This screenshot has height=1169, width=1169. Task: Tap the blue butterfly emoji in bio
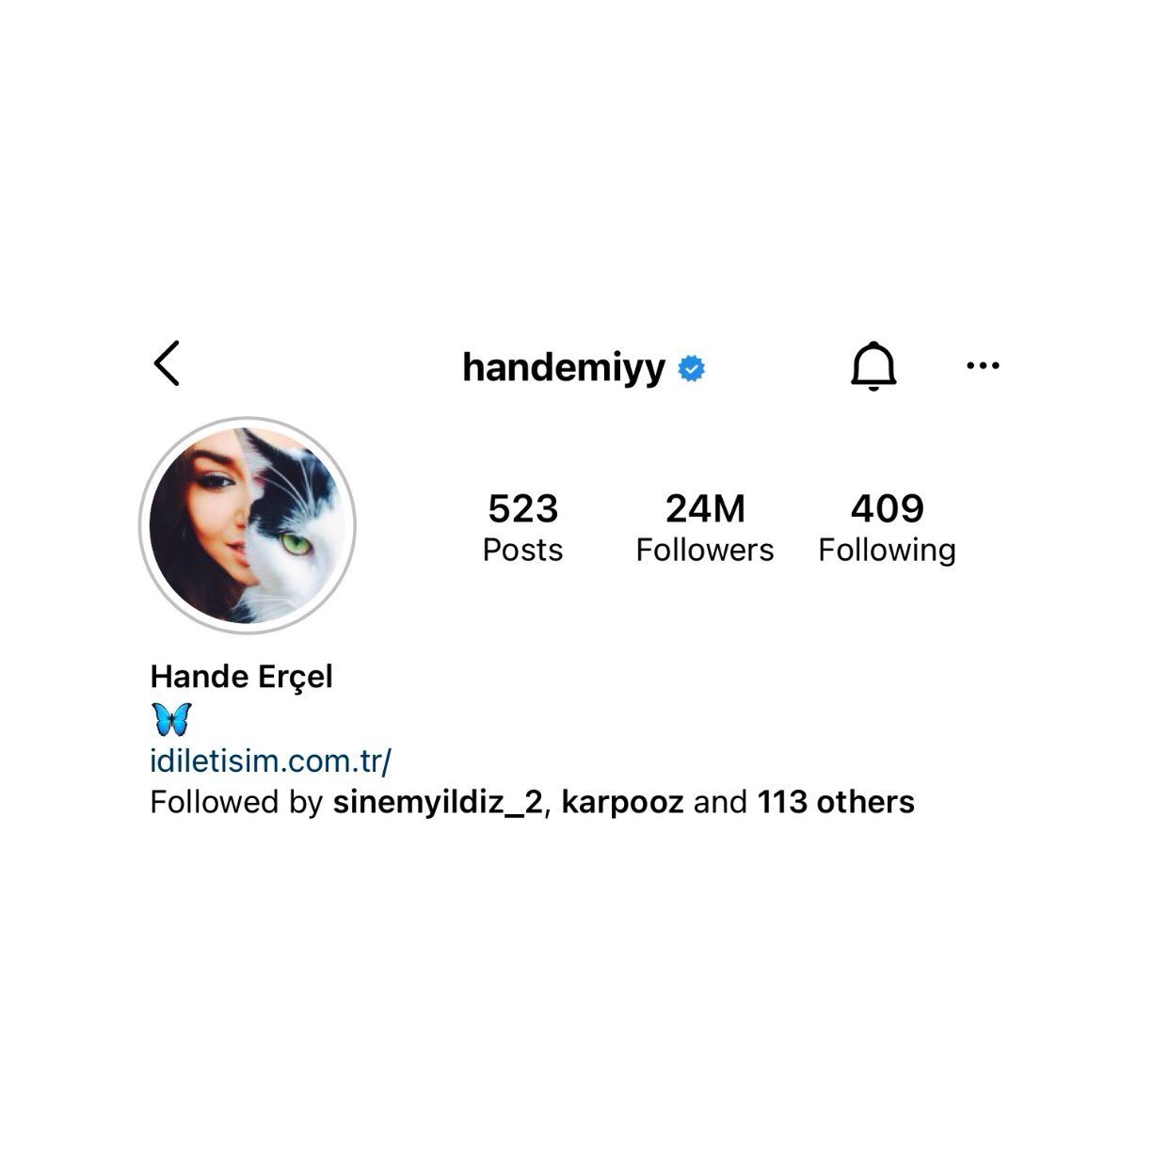pyautogui.click(x=171, y=719)
